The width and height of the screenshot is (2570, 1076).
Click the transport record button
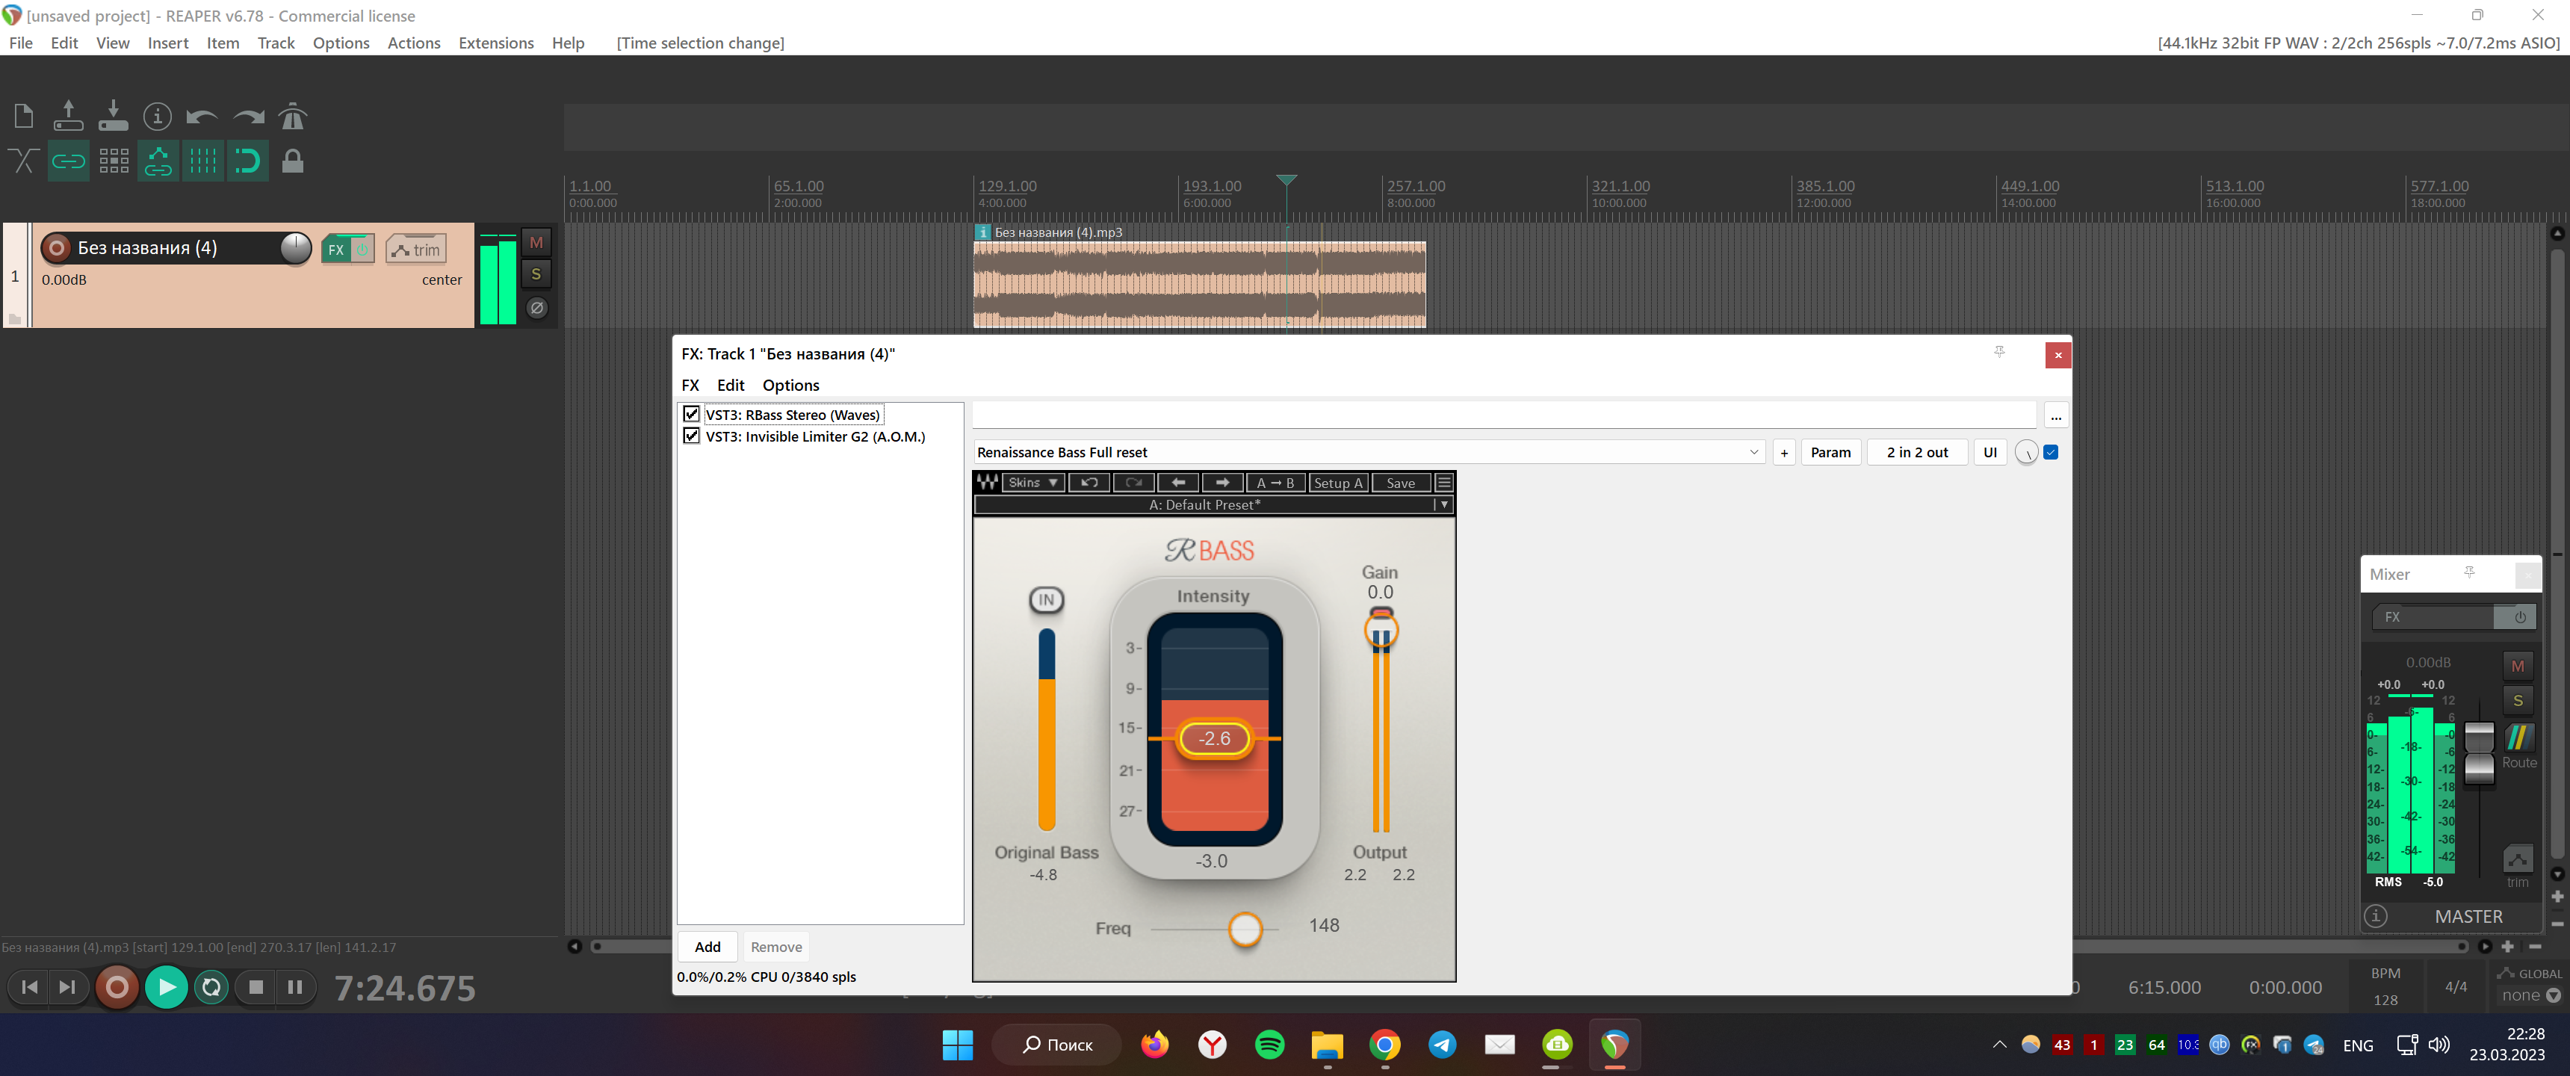click(x=117, y=988)
